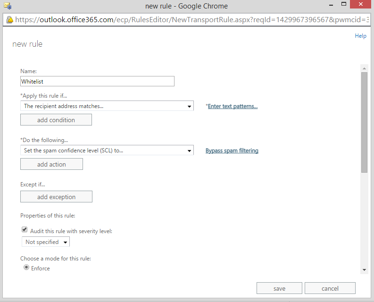
Task: Expand the Do the following dropdown
Action: coord(107,151)
